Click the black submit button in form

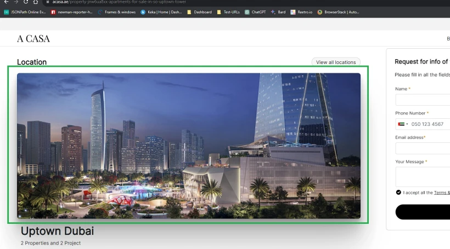(423, 212)
